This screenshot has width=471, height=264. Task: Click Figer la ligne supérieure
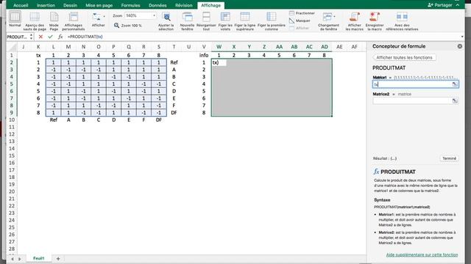245,21
